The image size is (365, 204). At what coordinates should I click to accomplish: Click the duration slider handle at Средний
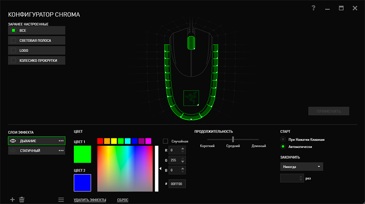[233, 139]
